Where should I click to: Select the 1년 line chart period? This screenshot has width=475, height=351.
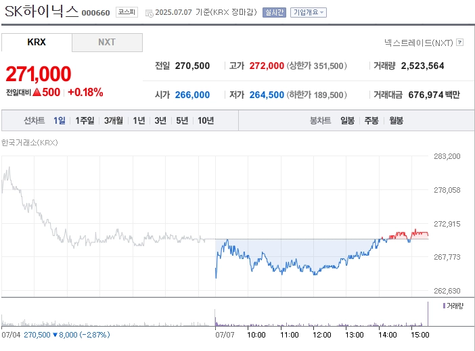(139, 120)
